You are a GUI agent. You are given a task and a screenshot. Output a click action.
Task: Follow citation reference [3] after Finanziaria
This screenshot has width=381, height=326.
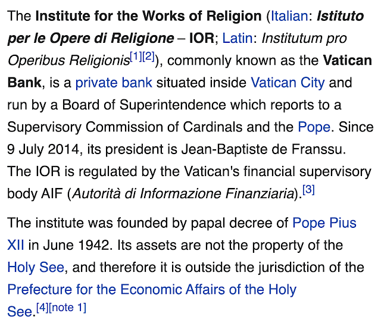point(308,190)
